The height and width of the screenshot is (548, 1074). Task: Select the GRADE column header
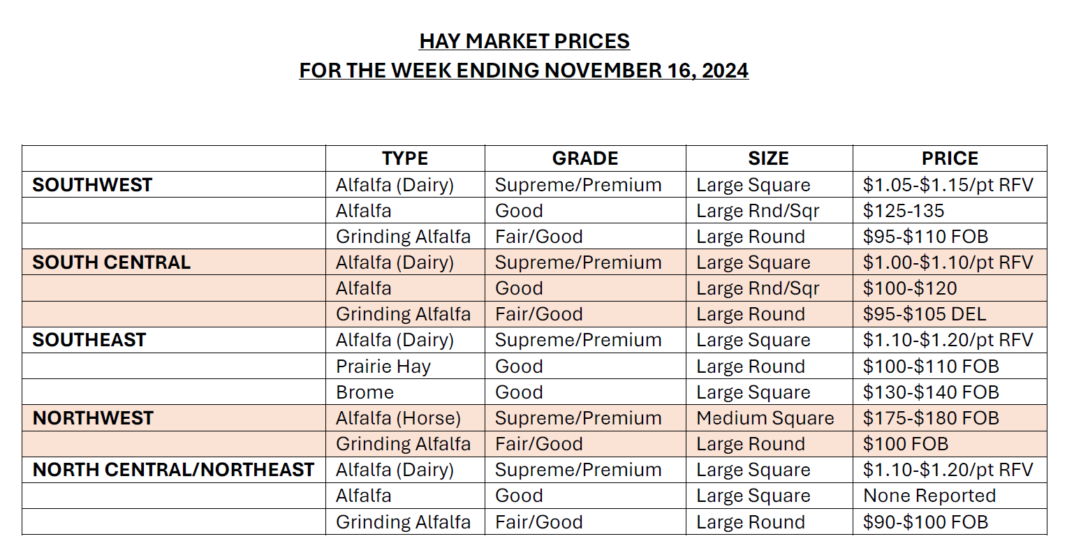pyautogui.click(x=585, y=158)
